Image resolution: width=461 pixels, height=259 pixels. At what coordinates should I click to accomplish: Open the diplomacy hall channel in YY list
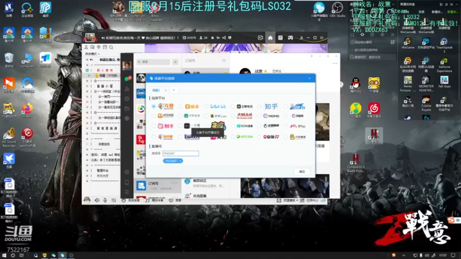[103, 176]
